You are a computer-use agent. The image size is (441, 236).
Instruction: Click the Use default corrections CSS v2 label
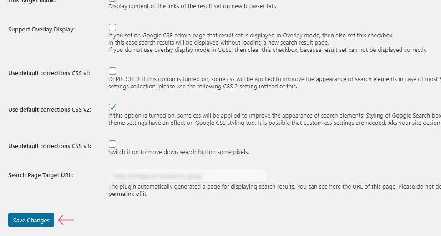[x=50, y=109]
